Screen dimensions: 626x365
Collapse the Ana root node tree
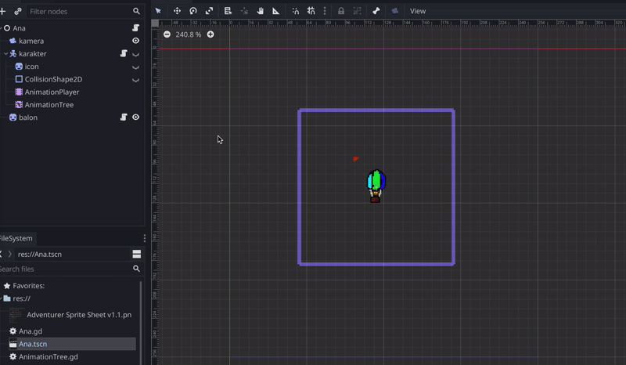point(2,28)
